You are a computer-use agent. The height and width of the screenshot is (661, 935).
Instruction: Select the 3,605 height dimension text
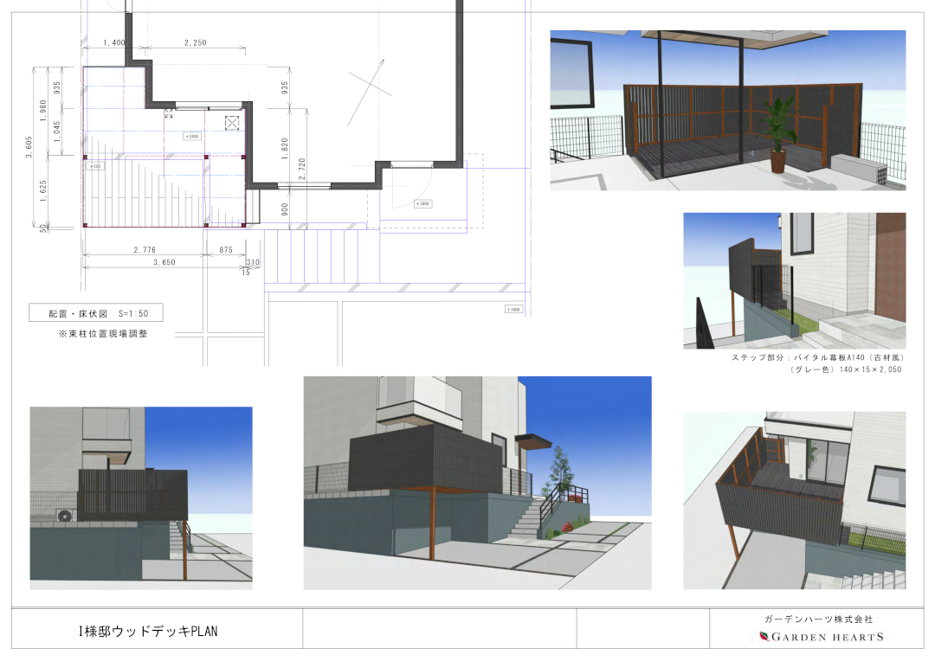pyautogui.click(x=29, y=147)
